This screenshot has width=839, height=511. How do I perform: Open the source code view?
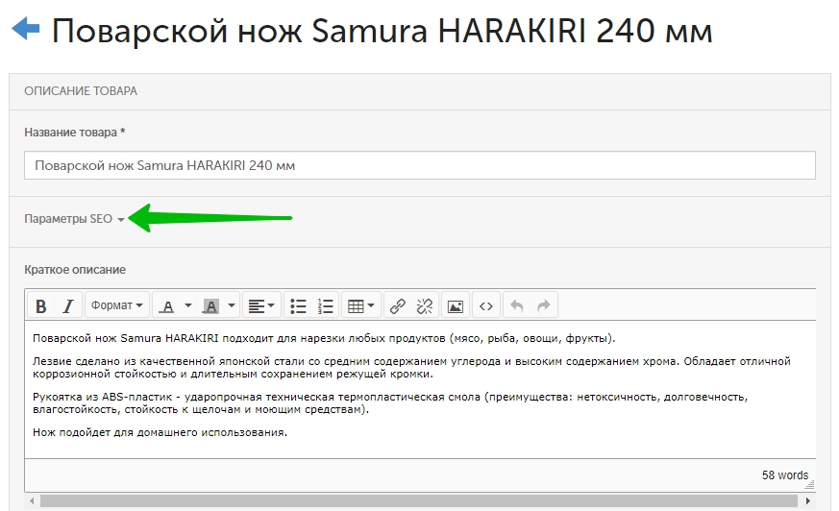click(x=486, y=306)
